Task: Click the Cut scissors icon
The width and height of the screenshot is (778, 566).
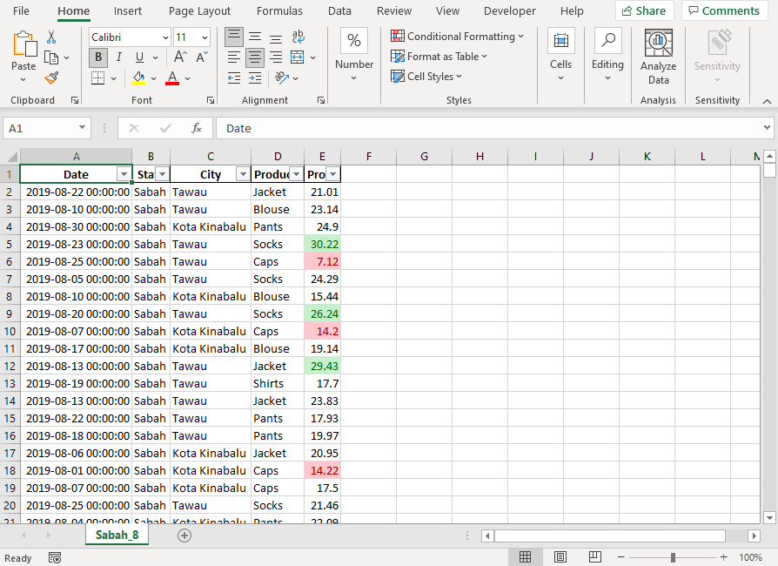Action: pos(51,37)
